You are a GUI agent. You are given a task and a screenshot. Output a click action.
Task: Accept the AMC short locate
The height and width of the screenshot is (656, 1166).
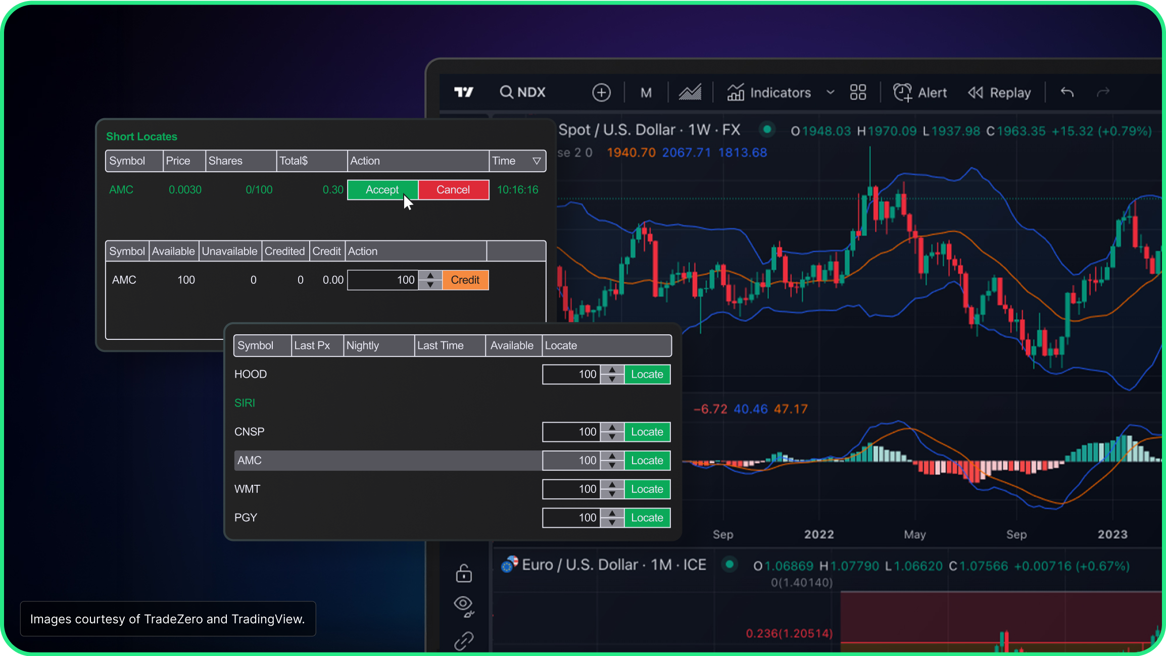(x=382, y=190)
